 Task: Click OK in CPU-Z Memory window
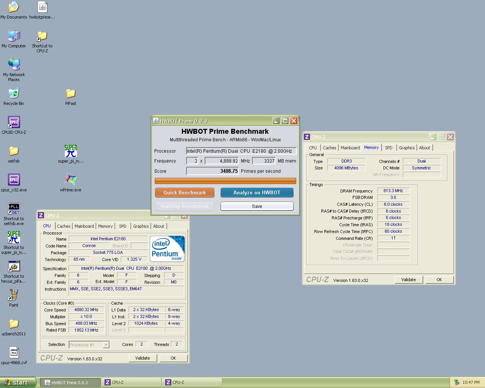[439, 280]
